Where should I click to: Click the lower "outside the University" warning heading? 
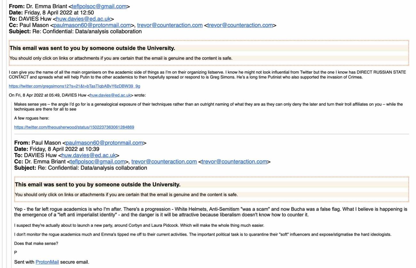coord(98,185)
